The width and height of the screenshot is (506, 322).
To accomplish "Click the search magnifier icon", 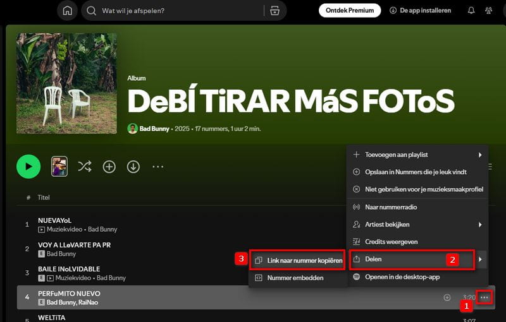I will (91, 11).
